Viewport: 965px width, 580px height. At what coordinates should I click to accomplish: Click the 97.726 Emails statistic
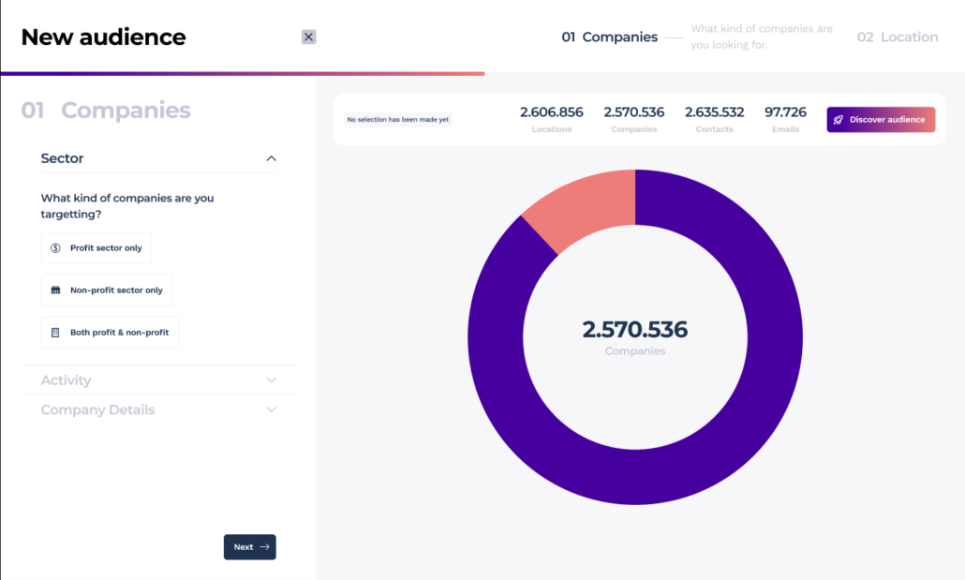click(x=785, y=118)
